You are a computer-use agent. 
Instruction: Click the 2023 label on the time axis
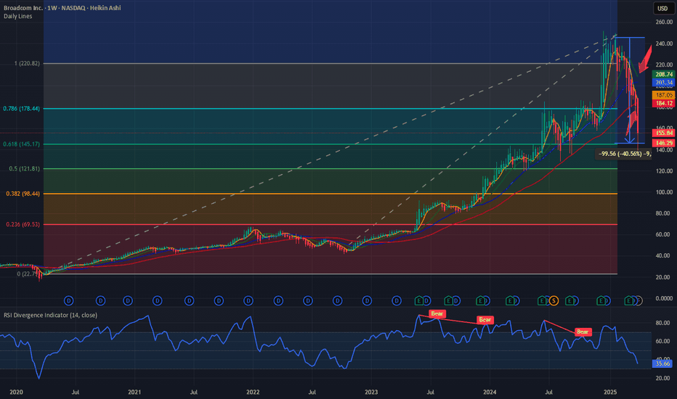[371, 392]
